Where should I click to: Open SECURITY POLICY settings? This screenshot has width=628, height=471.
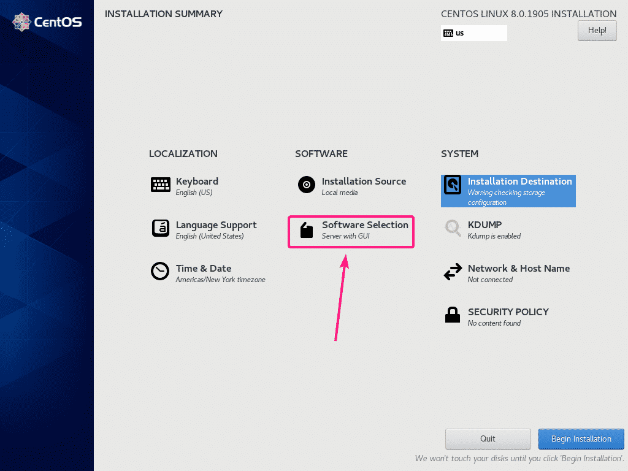[497, 316]
